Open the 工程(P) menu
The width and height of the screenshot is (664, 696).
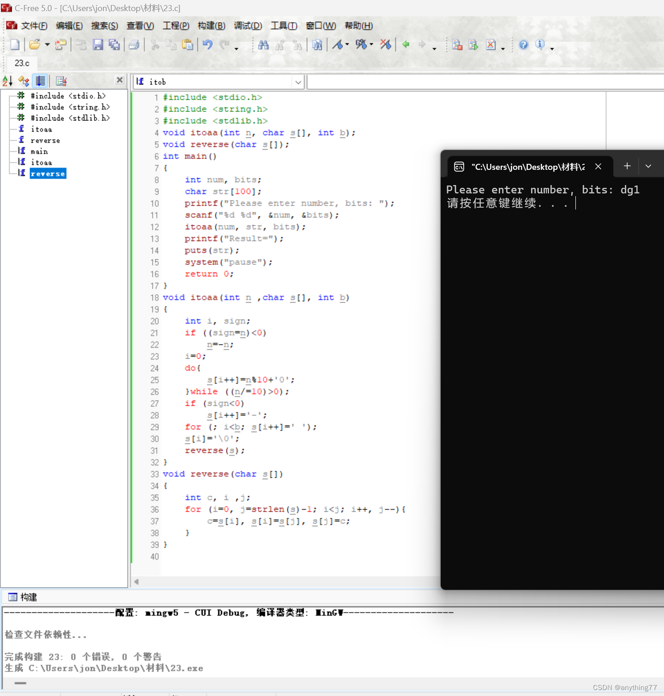[176, 26]
